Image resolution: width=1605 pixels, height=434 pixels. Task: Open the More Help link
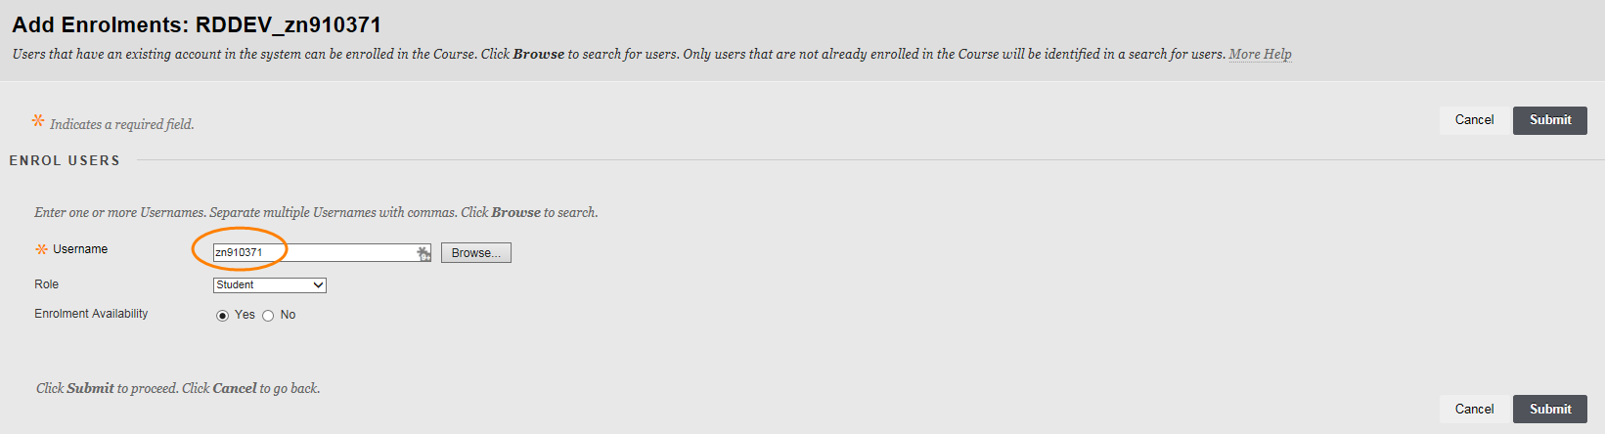pos(1260,54)
